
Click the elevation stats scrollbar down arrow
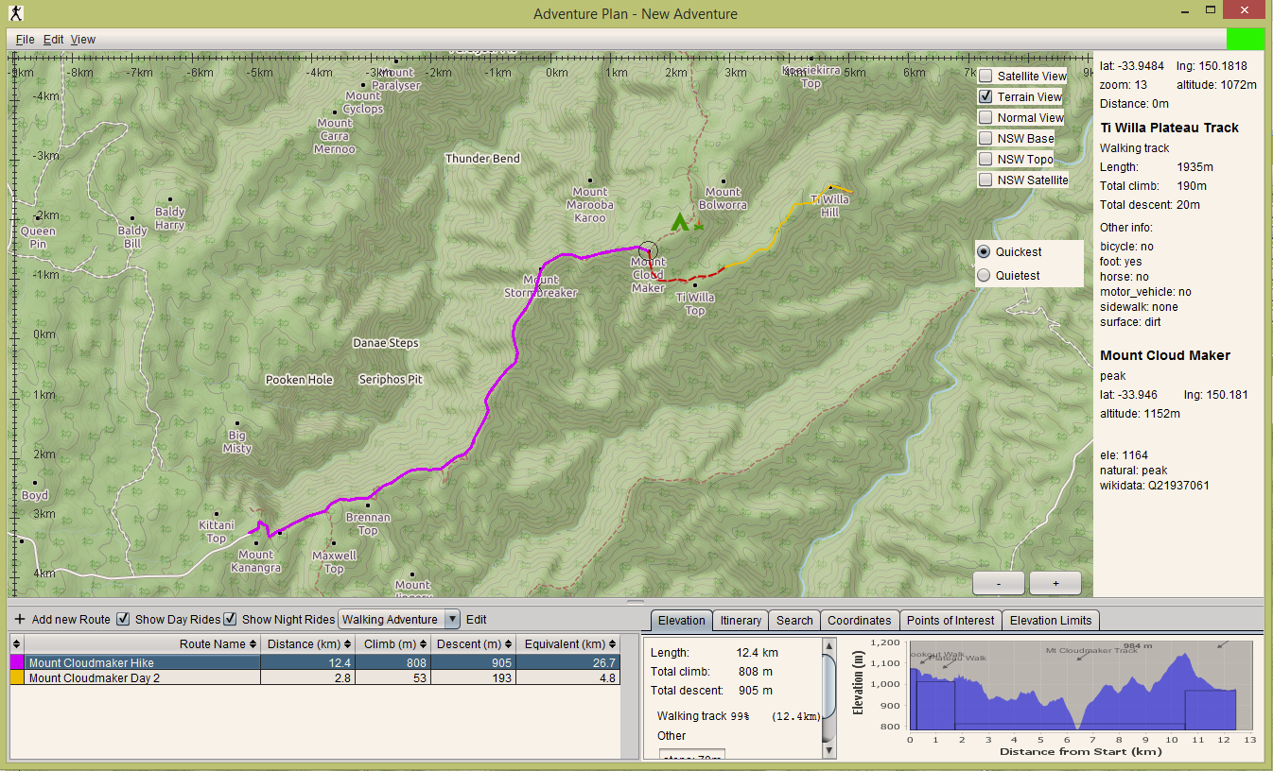point(830,750)
